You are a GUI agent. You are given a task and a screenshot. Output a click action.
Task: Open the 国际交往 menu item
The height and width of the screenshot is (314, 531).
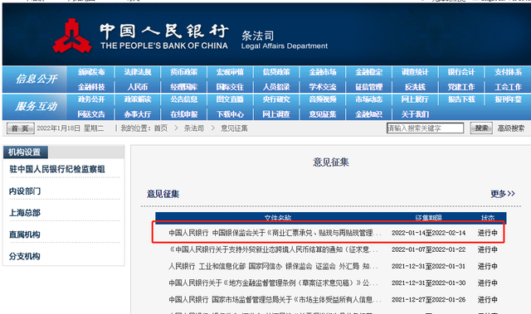(x=230, y=87)
